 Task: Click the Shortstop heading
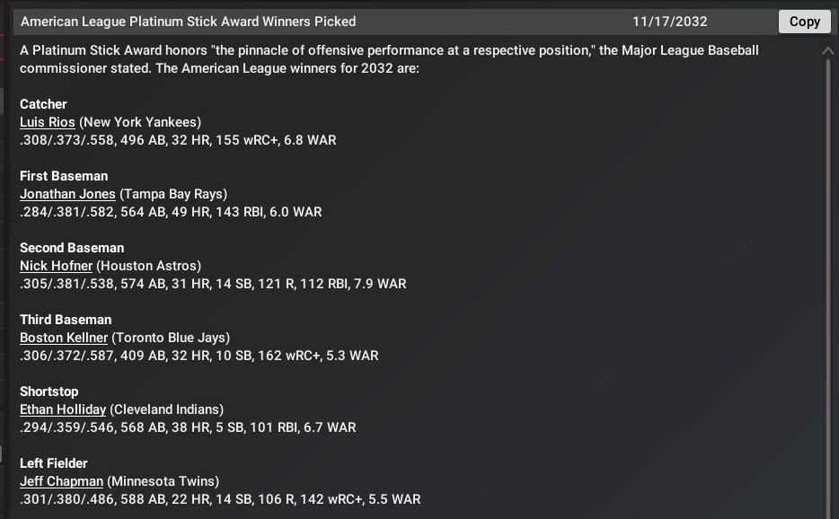click(x=49, y=391)
